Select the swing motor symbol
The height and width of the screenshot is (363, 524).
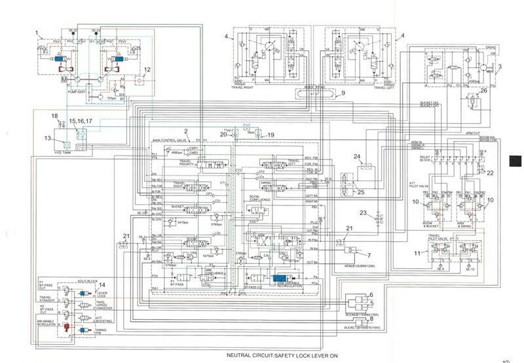(483, 67)
